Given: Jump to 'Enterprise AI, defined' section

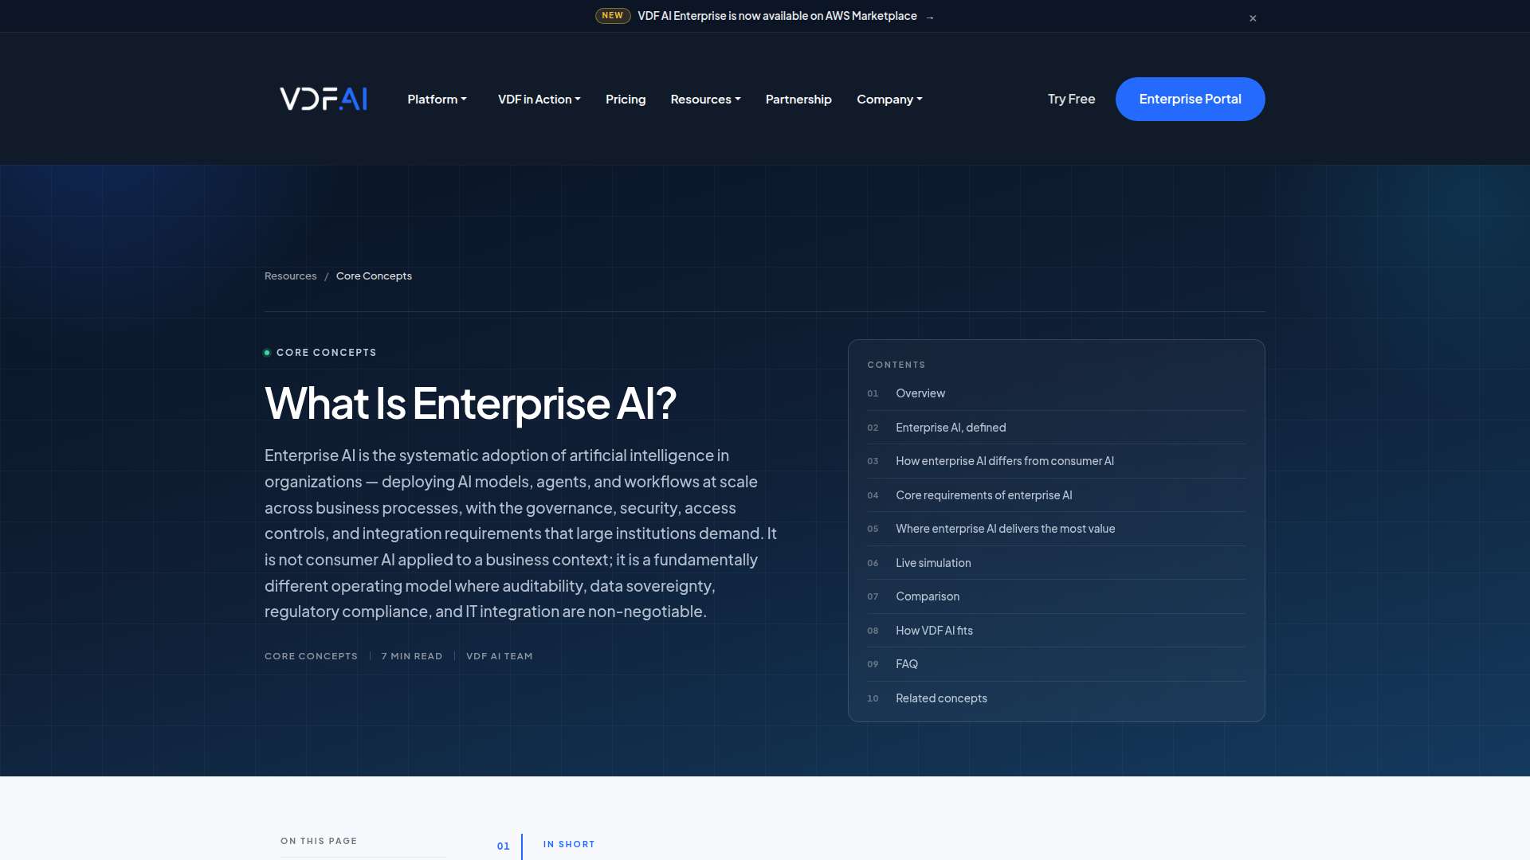Looking at the screenshot, I should coord(1056,428).
